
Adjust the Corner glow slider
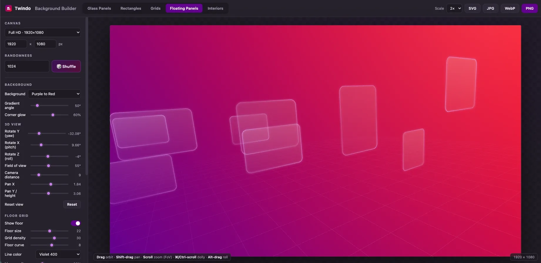click(x=49, y=115)
